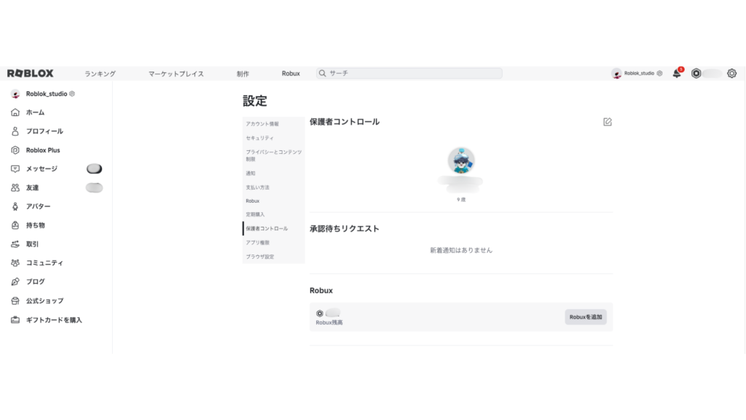Open 公式ショップ in the sidebar
The image size is (746, 420).
click(36, 300)
